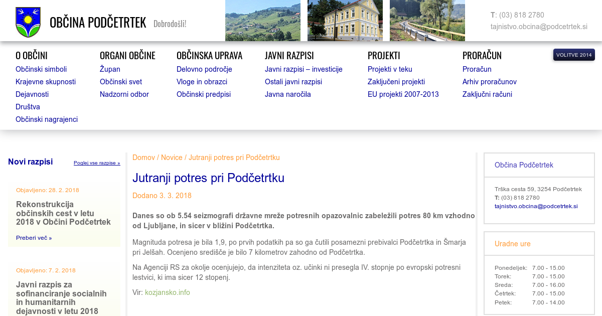Open the yellow building header photo
Screen dimensions: 602x316
click(345, 21)
